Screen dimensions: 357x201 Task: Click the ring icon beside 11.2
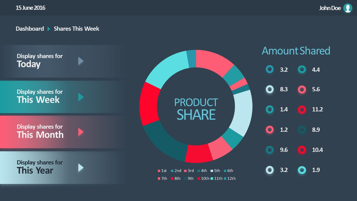coord(302,109)
